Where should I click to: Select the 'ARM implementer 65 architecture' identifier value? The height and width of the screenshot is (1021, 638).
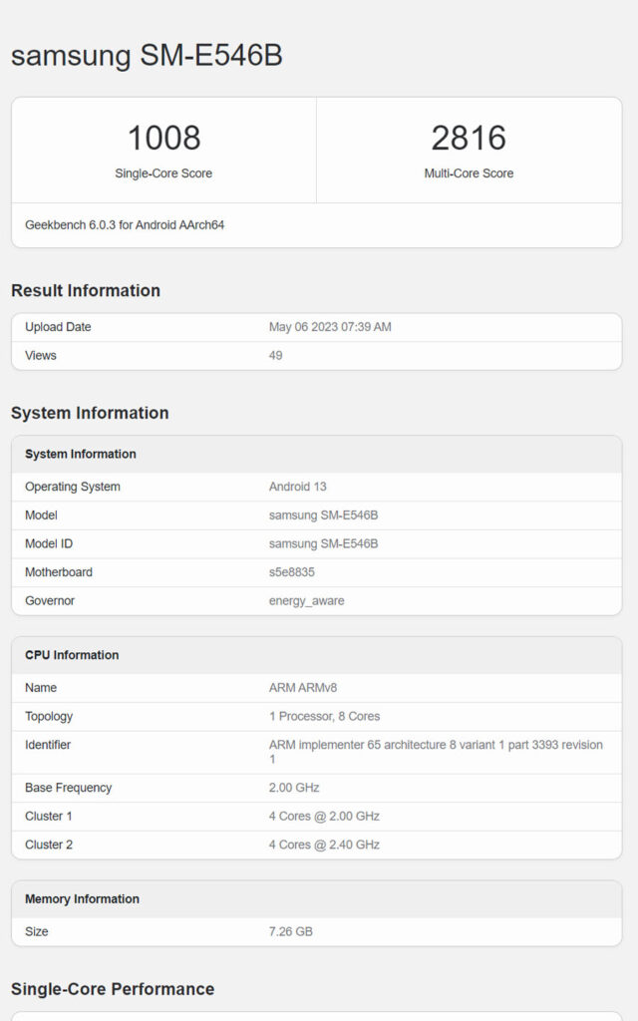(436, 752)
